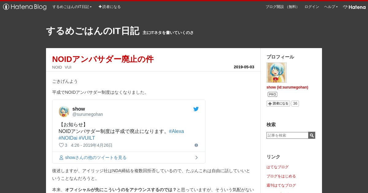
Task: Click the sidebar profile picture
Action: tap(277, 73)
